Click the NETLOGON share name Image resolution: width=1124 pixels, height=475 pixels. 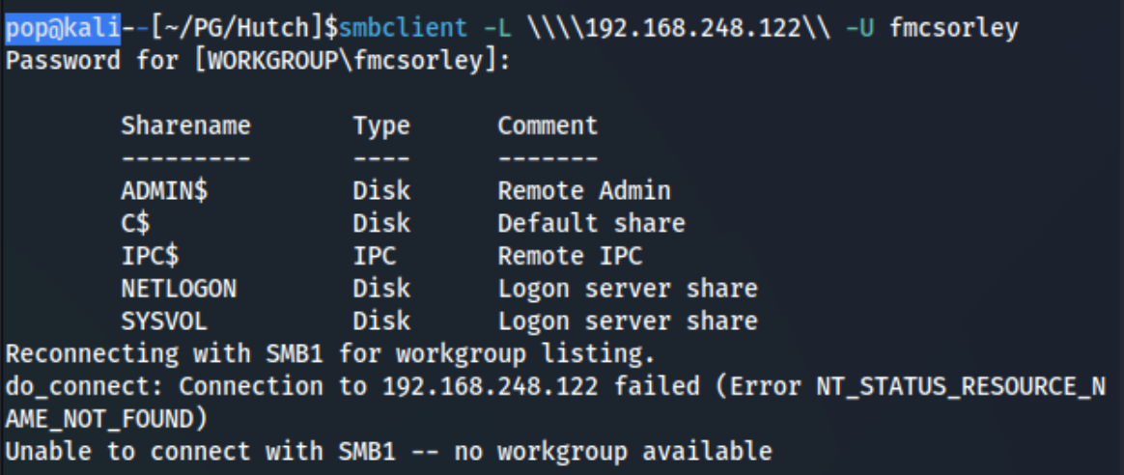[x=179, y=289]
